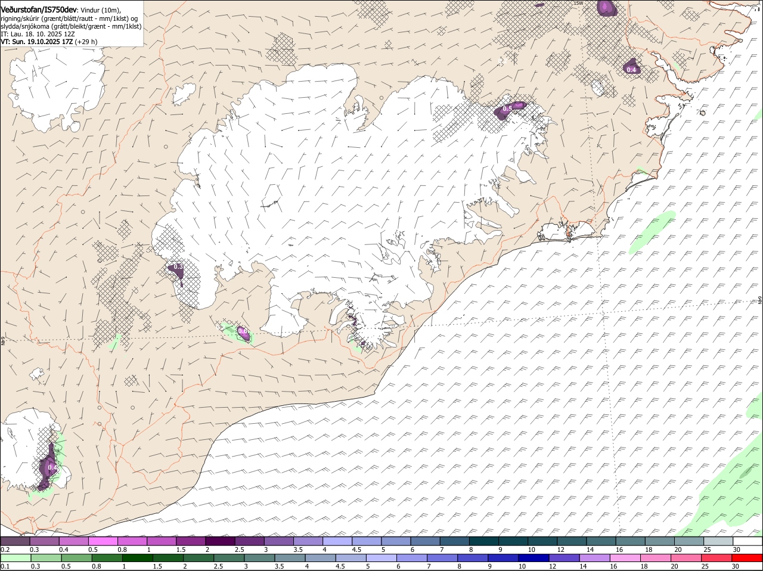Pick the light purple swatch labeled 14 in lower legend

[x=594, y=558]
